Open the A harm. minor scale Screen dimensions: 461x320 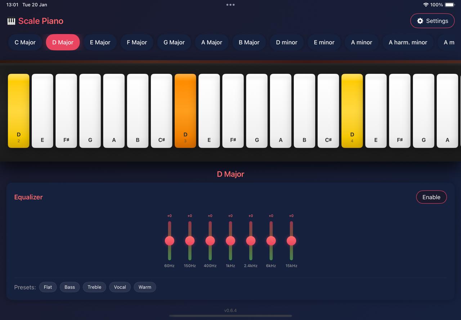point(408,42)
